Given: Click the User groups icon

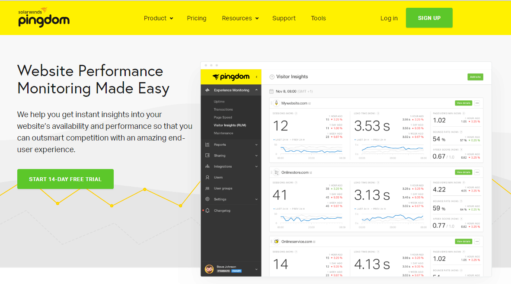Looking at the screenshot, I should click(207, 188).
